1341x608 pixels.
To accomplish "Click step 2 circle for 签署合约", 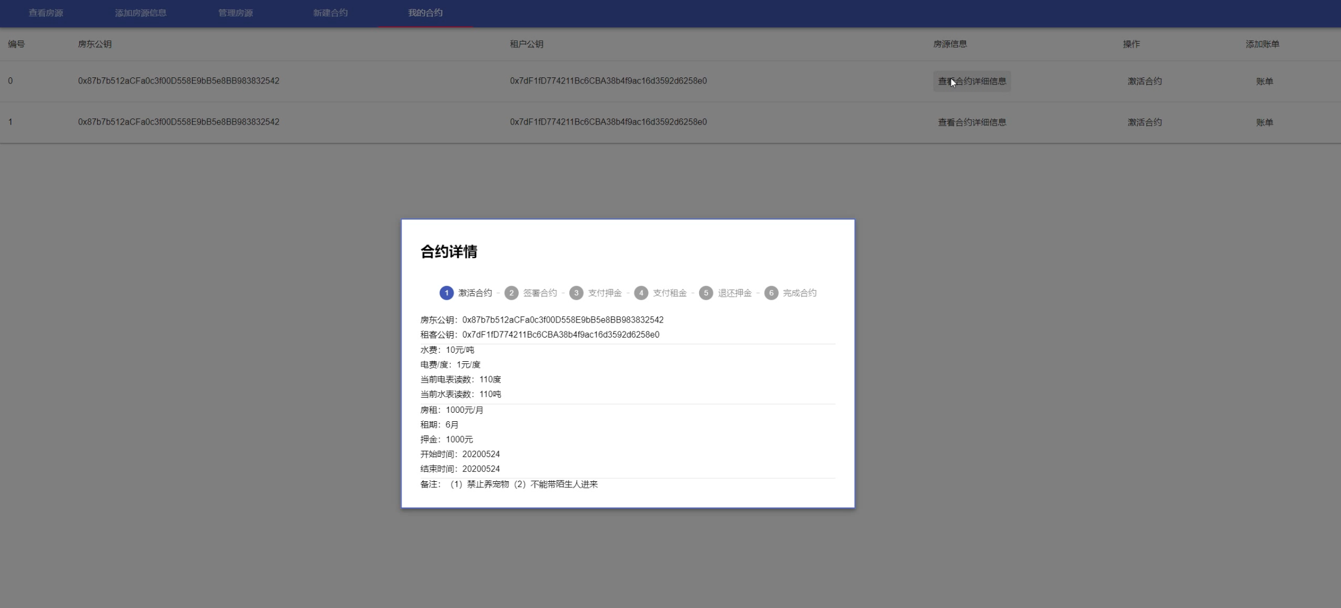I will point(511,293).
